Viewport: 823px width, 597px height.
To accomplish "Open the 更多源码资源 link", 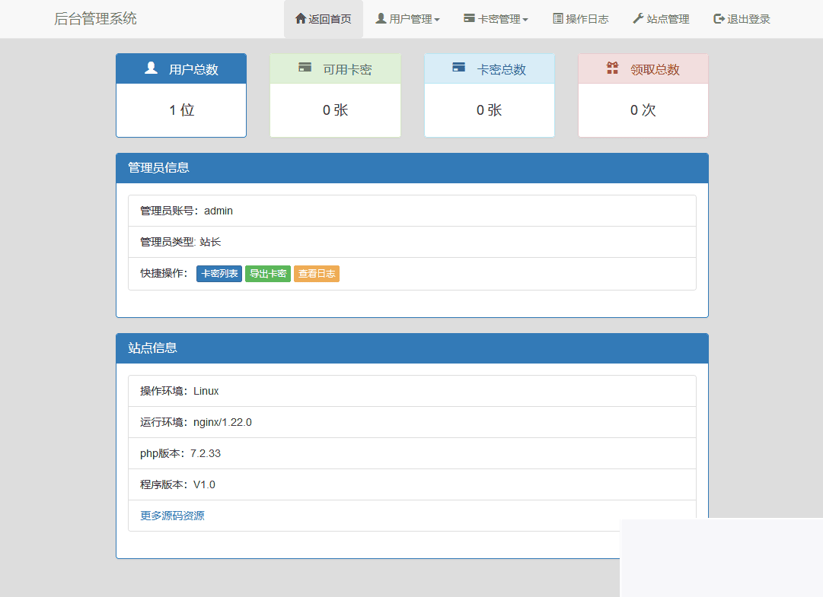I will click(x=172, y=515).
